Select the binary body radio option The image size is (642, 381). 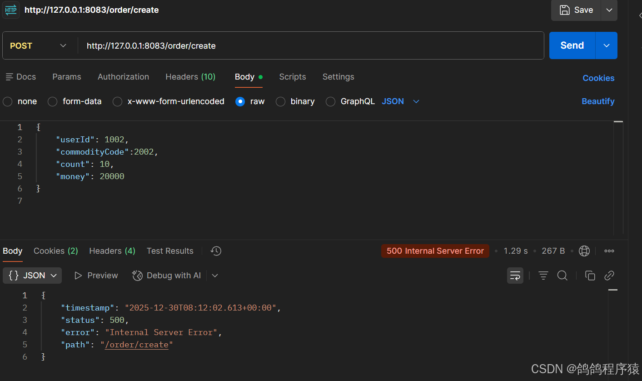(x=281, y=101)
